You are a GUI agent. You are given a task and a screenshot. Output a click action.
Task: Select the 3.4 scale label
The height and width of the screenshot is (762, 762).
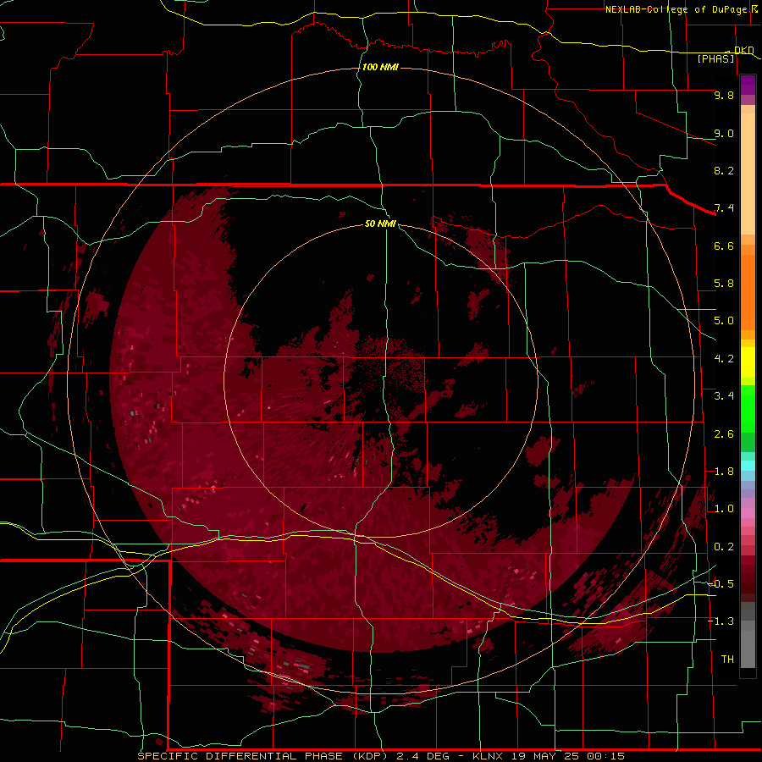(724, 396)
